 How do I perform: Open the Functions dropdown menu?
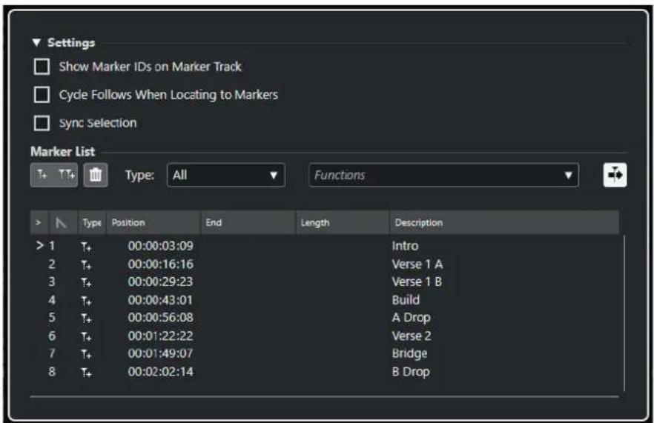coord(443,175)
